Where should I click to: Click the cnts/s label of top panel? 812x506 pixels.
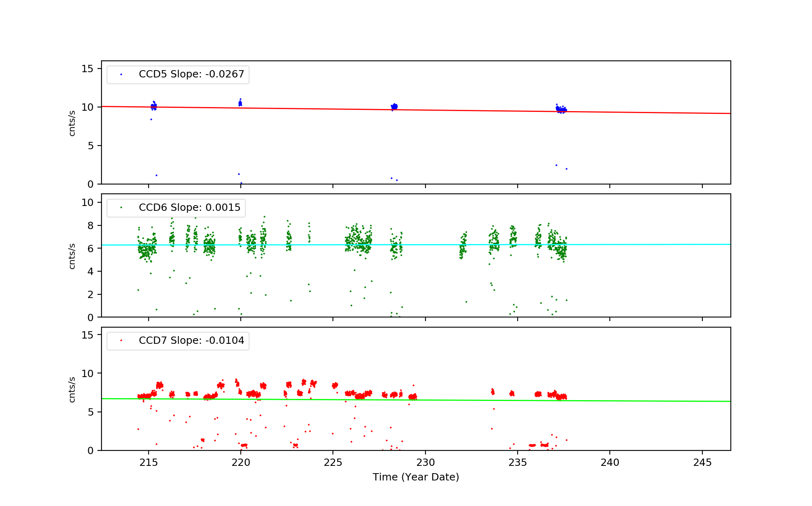point(72,123)
